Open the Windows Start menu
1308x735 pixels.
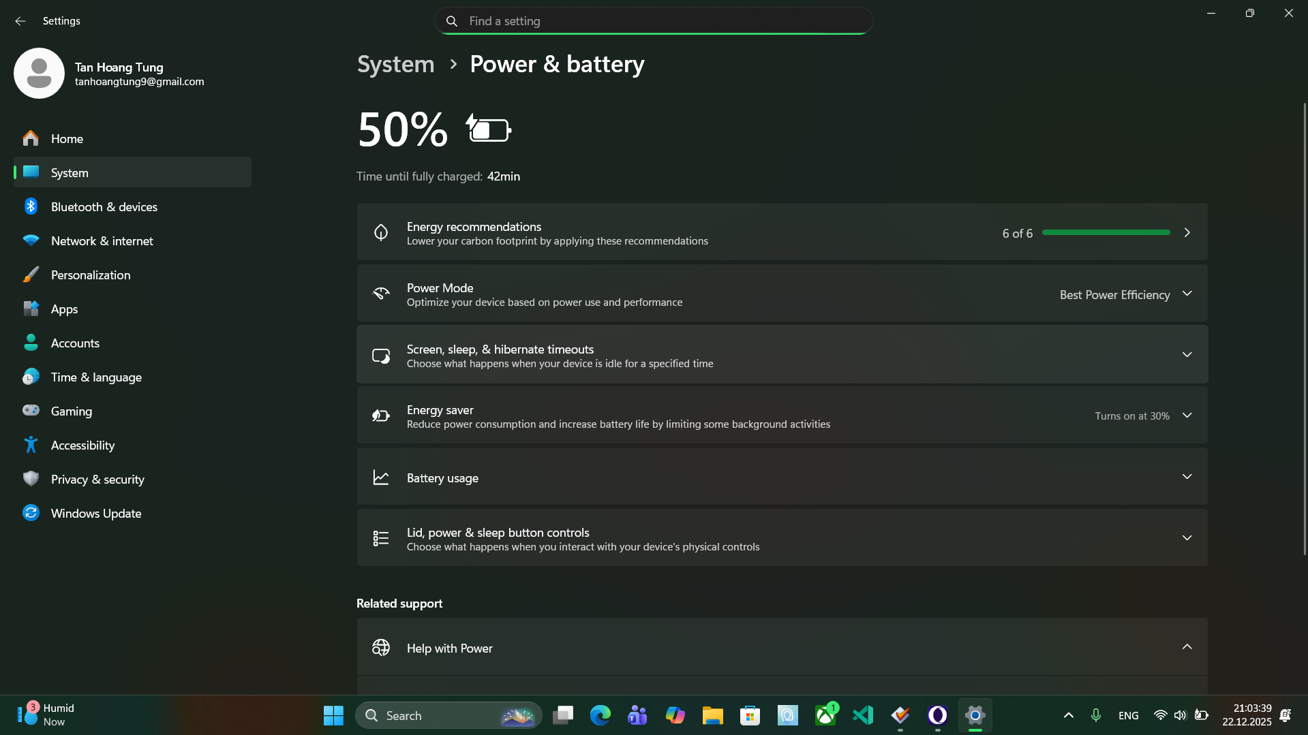[333, 715]
